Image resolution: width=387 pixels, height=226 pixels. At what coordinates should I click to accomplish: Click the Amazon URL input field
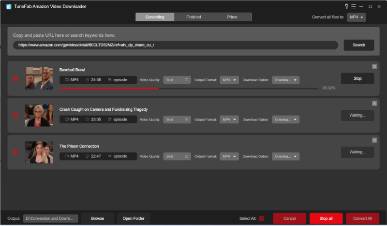[x=176, y=45]
